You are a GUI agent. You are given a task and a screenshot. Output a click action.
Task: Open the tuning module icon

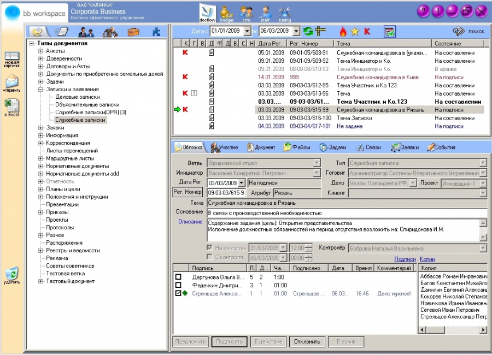coord(284,14)
